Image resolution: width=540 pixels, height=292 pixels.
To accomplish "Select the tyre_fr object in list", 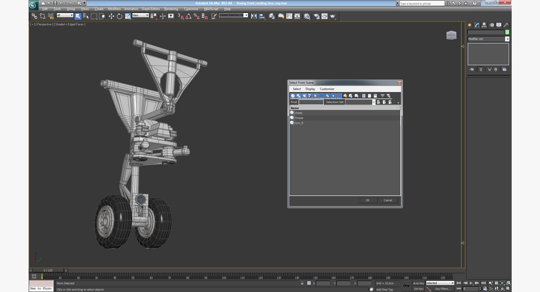I will [345, 123].
